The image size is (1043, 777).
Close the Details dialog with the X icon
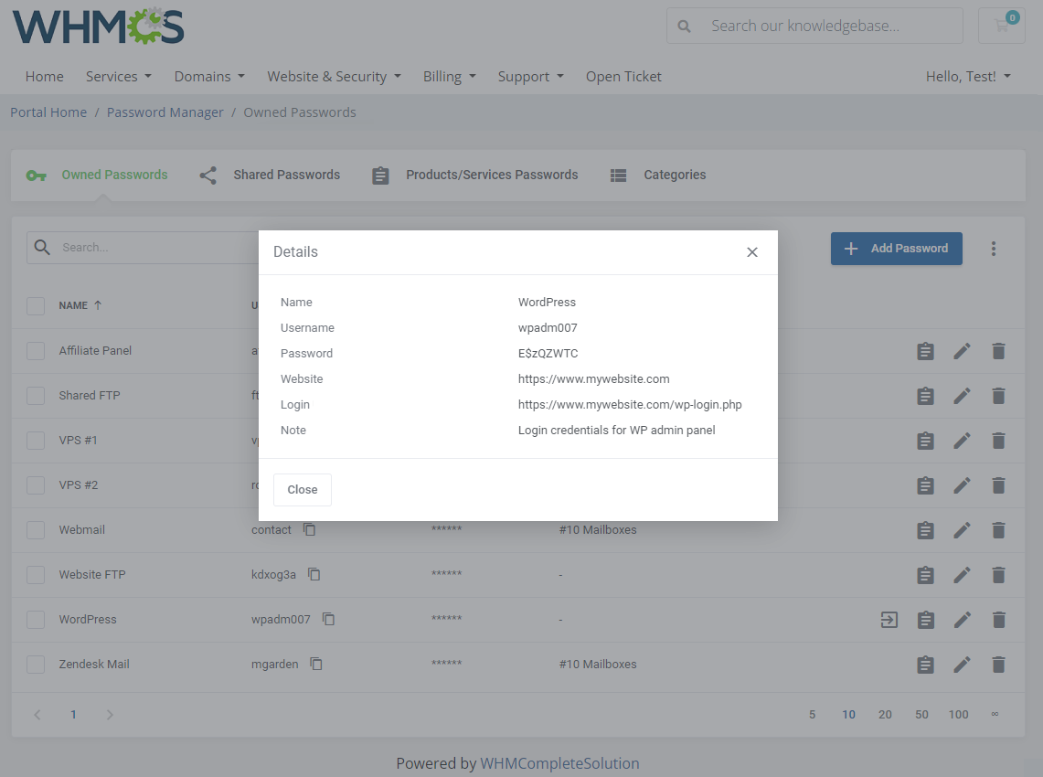[x=751, y=252]
